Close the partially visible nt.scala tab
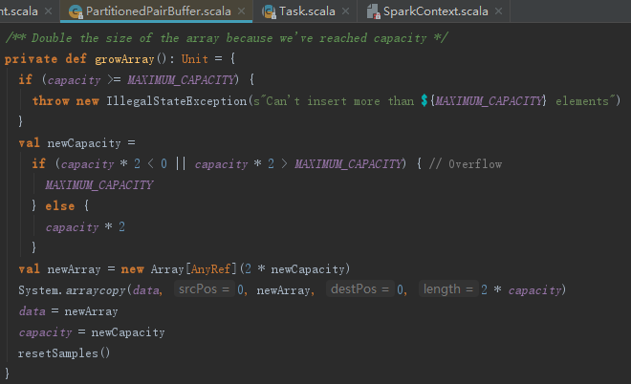This screenshot has height=384, width=631. [48, 11]
